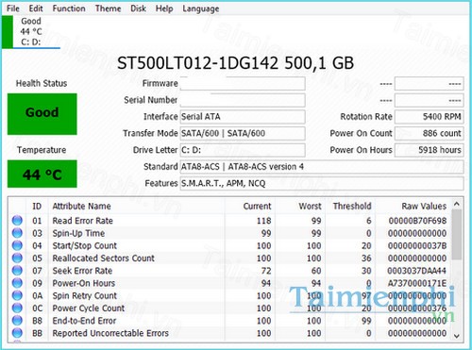472x350 pixels.
Task: Open the Disk menu
Action: point(138,8)
